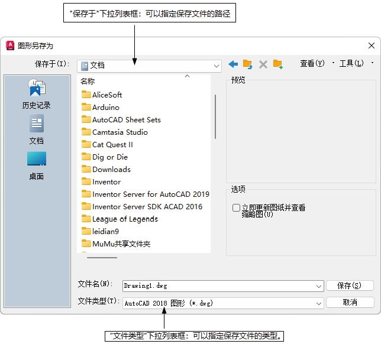Select the AliceSoft folder

click(x=102, y=95)
